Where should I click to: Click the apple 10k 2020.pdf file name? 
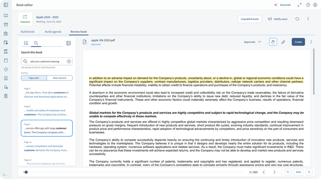click(x=103, y=40)
